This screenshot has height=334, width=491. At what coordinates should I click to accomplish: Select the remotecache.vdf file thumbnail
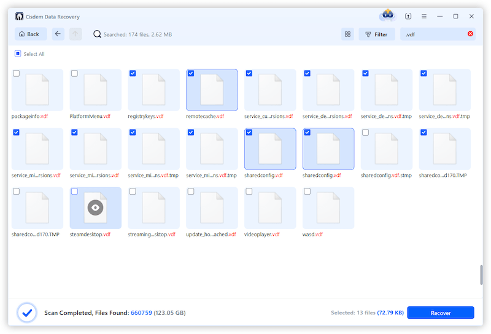pos(212,90)
